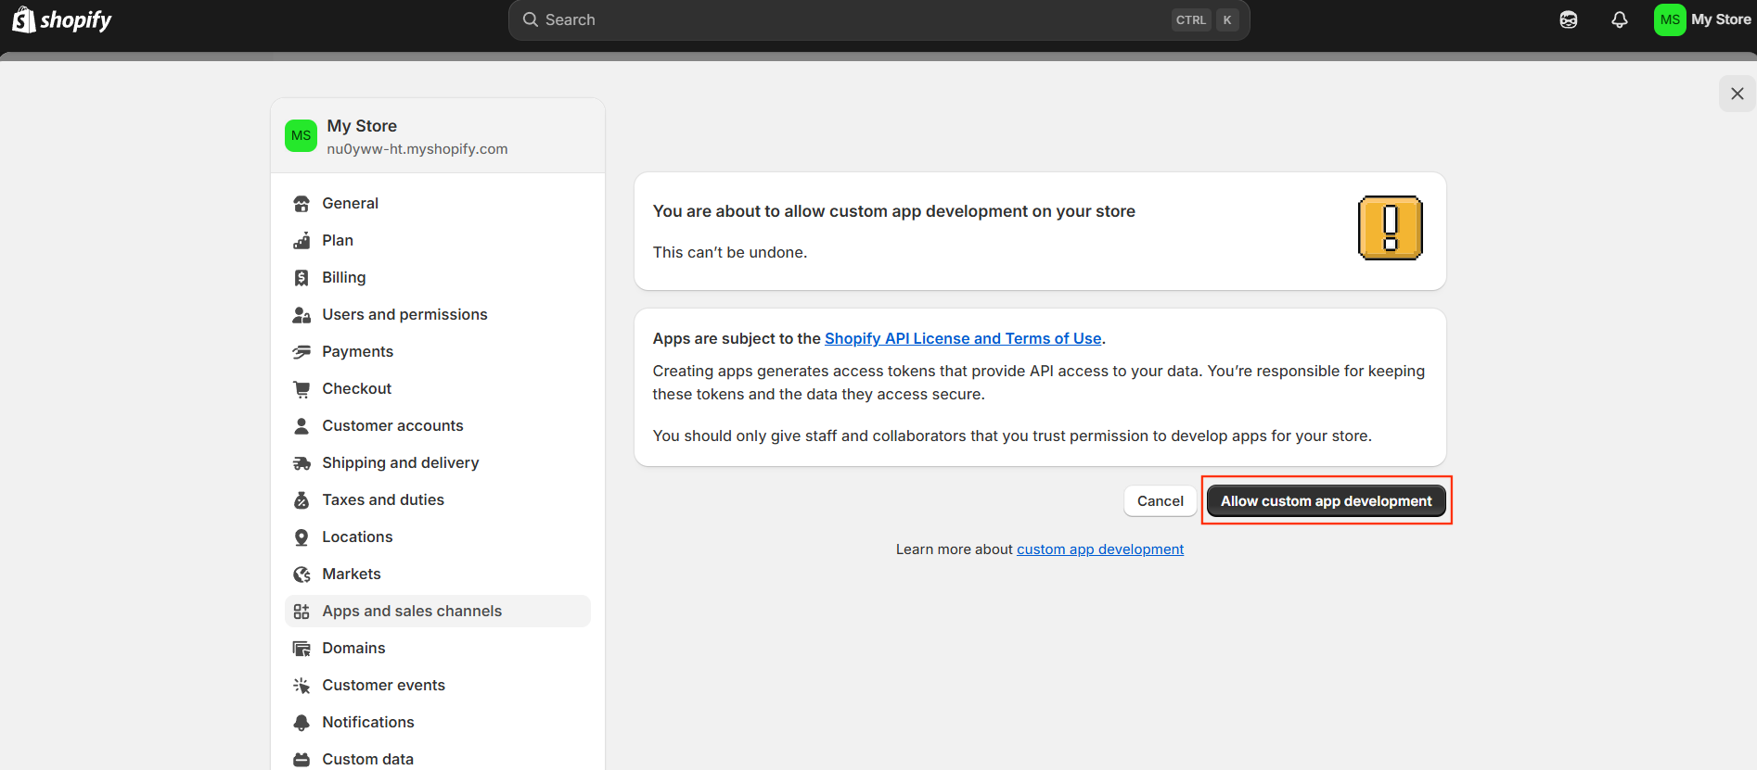Open Custom data settings
The image size is (1757, 770).
point(438,757)
